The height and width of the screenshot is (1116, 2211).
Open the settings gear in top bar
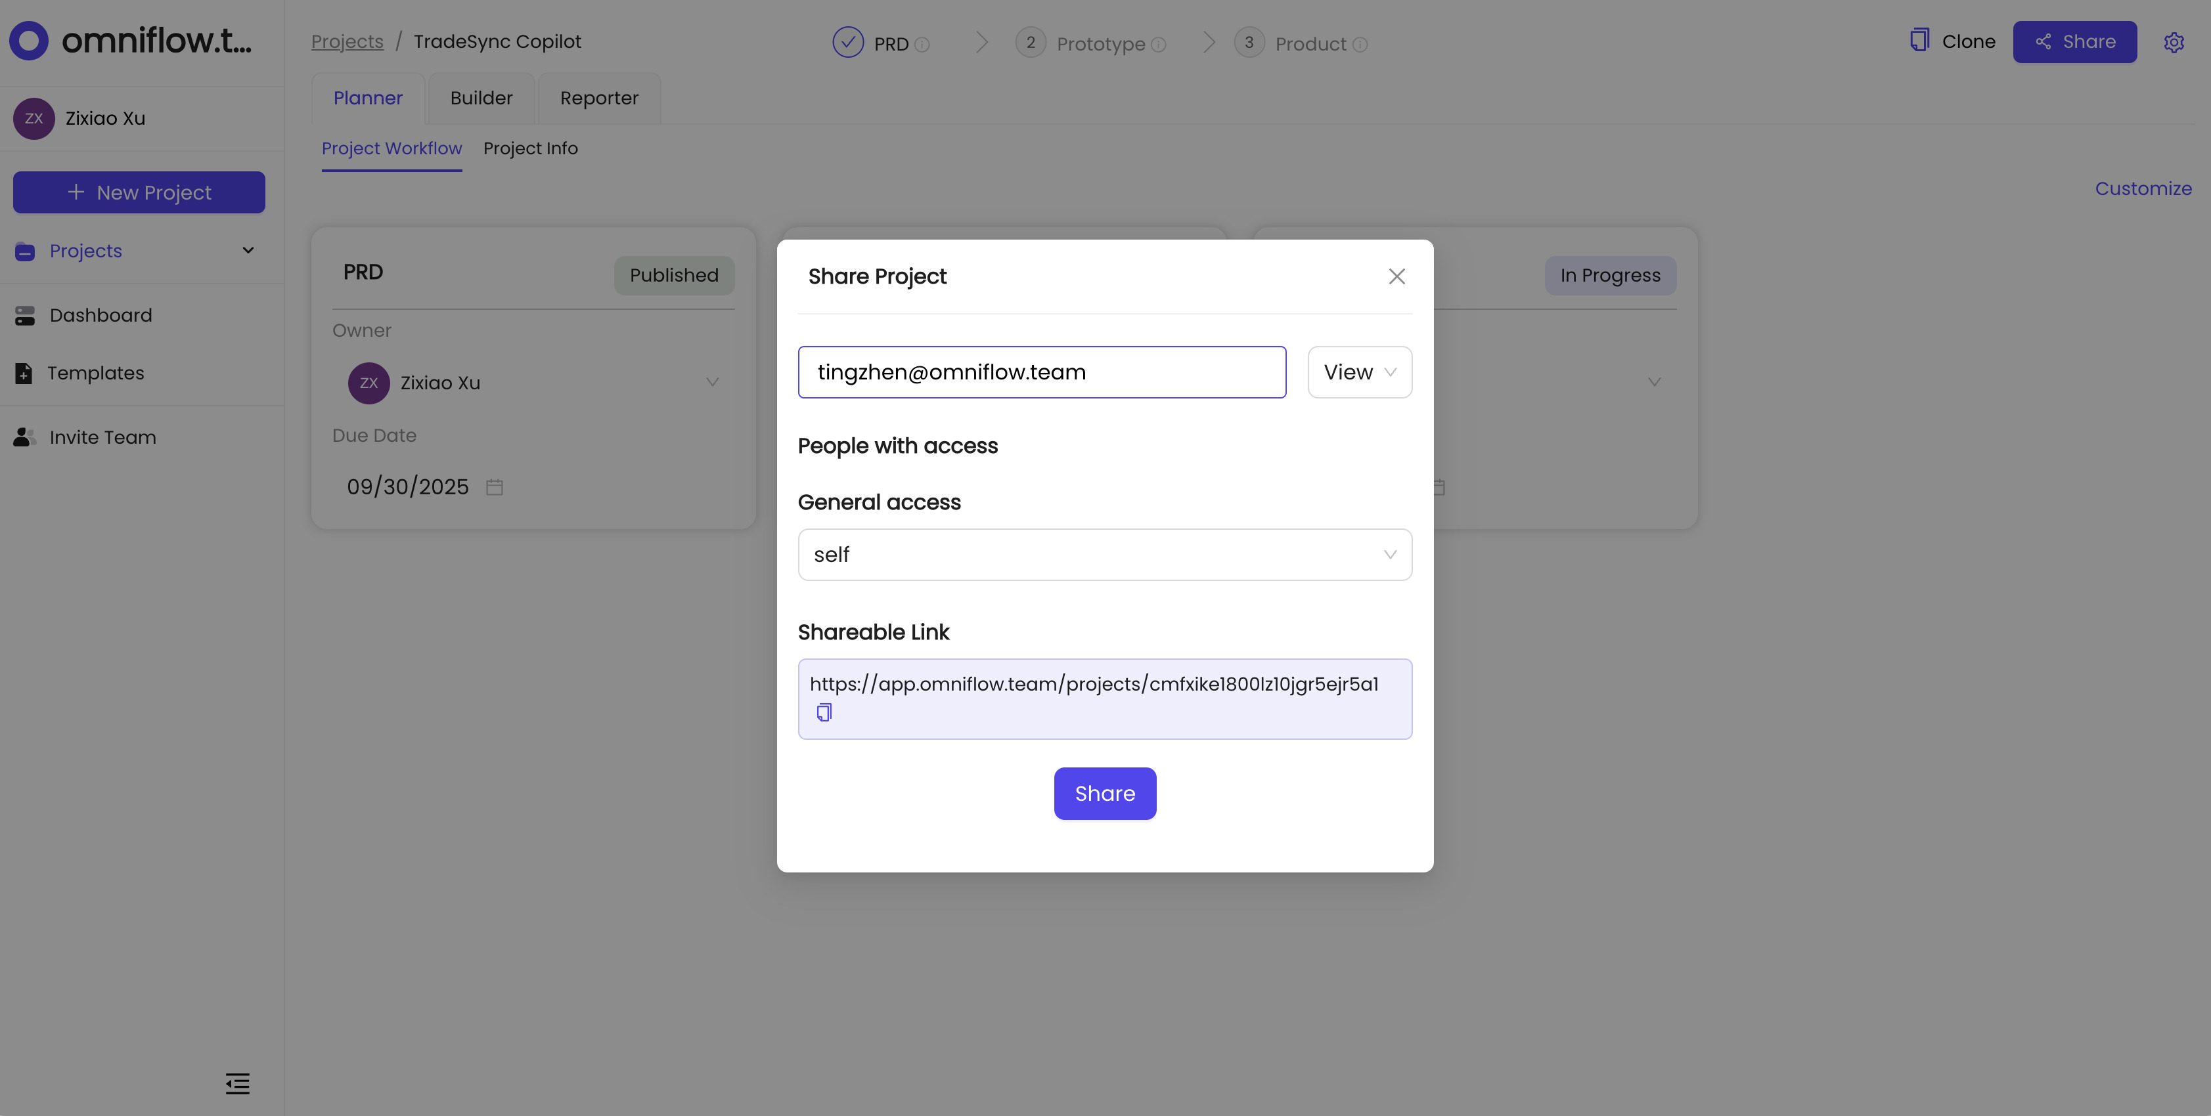pyautogui.click(x=2174, y=41)
